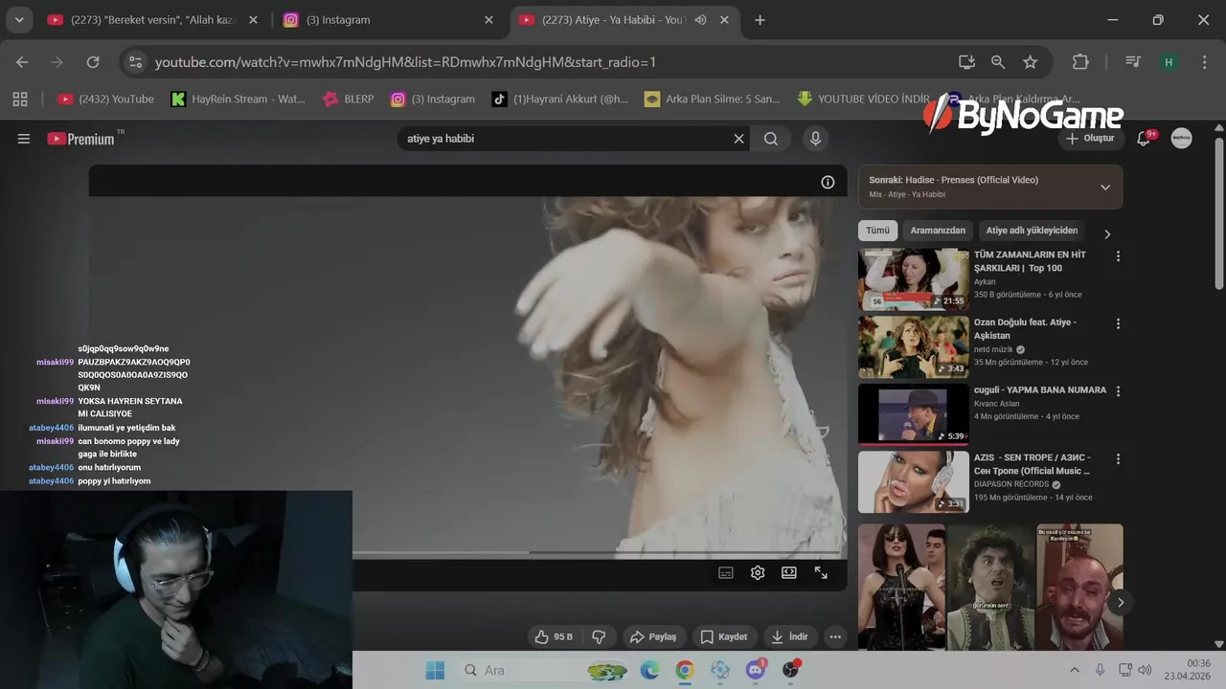Image resolution: width=1226 pixels, height=689 pixels.
Task: Start voice search with the microphone
Action: [x=815, y=139]
